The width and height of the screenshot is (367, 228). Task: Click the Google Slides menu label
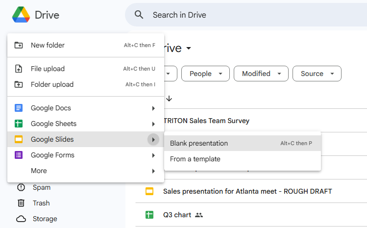(x=52, y=139)
